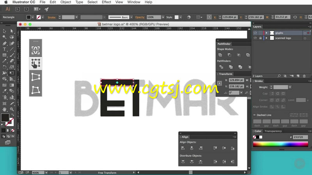Screen dimensions: 312x175
Task: Open the Style dropdown
Action: pos(181,17)
